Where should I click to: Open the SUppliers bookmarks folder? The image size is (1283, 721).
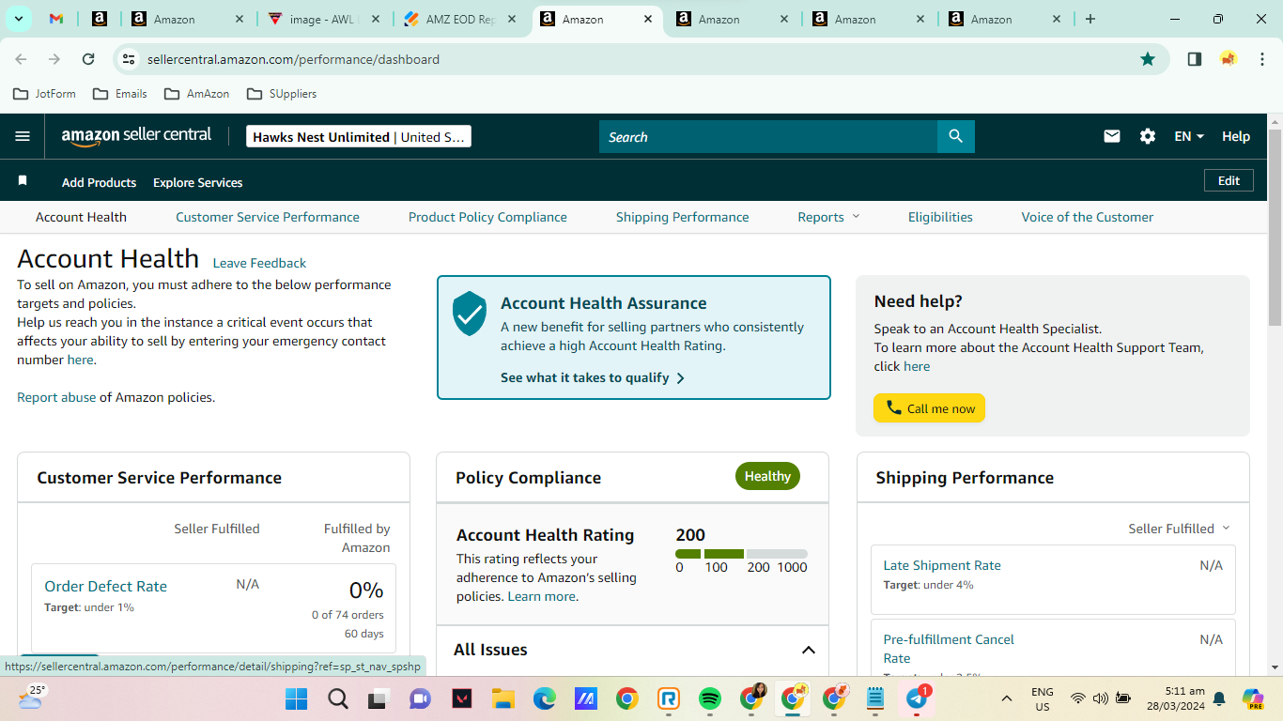coord(282,94)
